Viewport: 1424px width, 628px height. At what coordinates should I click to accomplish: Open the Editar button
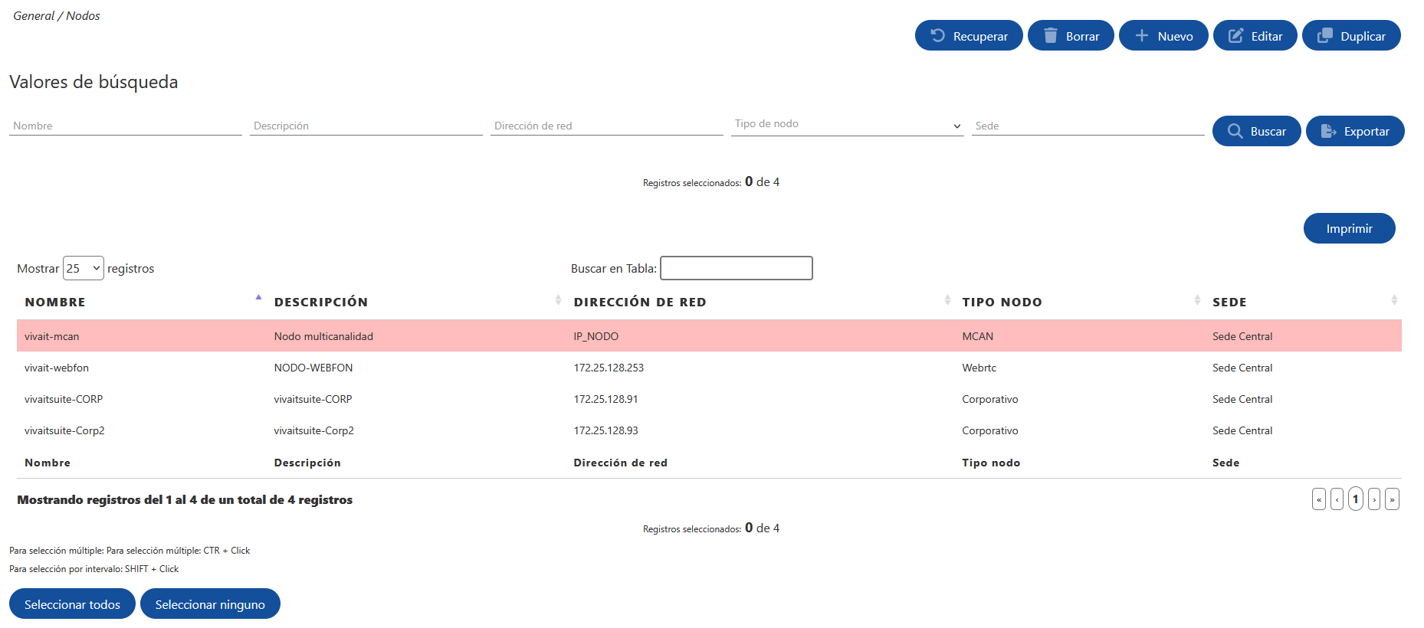pos(1255,35)
